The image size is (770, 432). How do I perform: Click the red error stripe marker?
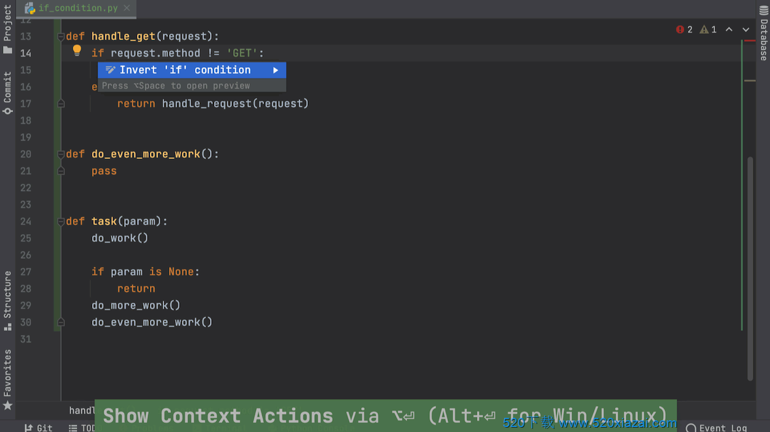(x=750, y=41)
